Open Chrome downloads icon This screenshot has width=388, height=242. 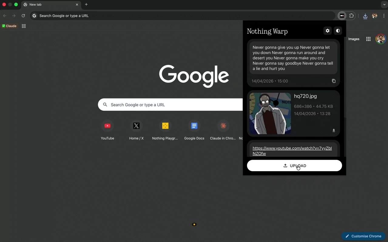click(365, 16)
